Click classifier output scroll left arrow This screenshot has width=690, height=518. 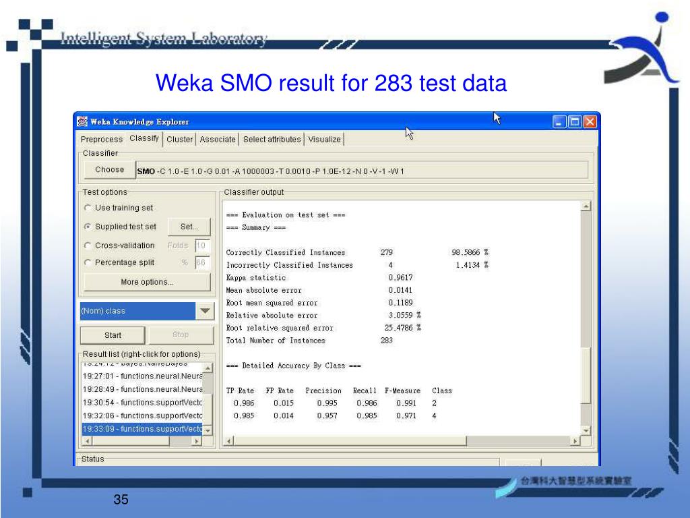[229, 440]
